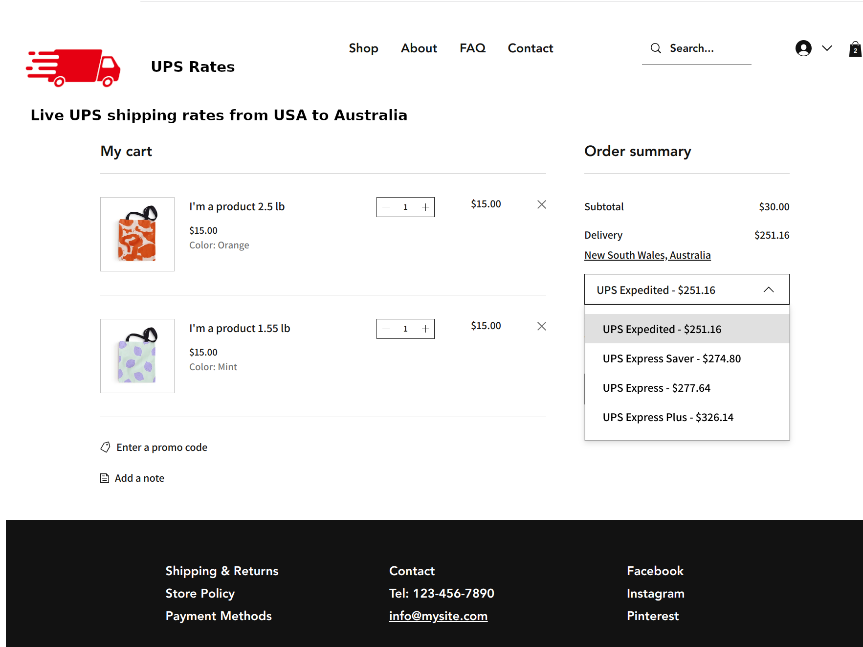This screenshot has width=863, height=647.
Task: Click the Order summary heading
Action: (638, 151)
